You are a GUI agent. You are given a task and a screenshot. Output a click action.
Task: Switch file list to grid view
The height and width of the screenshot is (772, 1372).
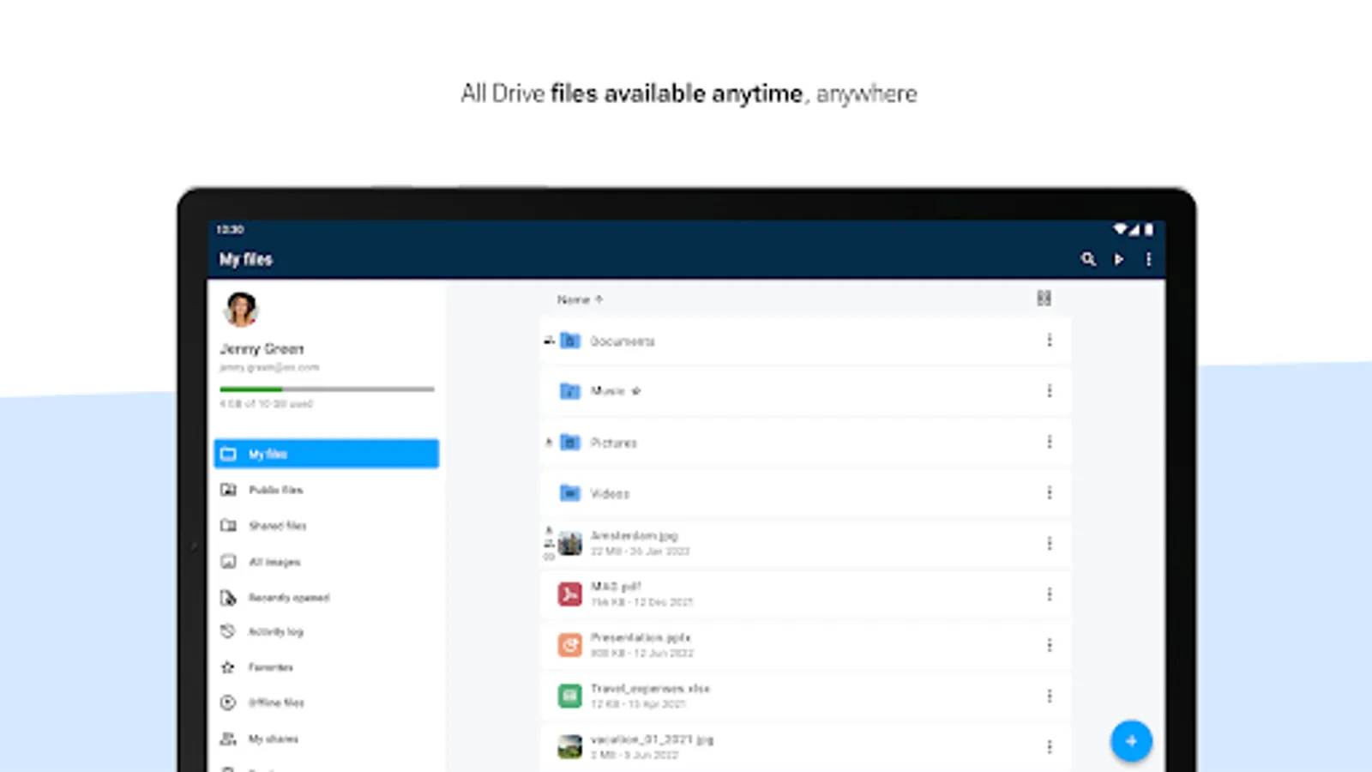(1044, 299)
